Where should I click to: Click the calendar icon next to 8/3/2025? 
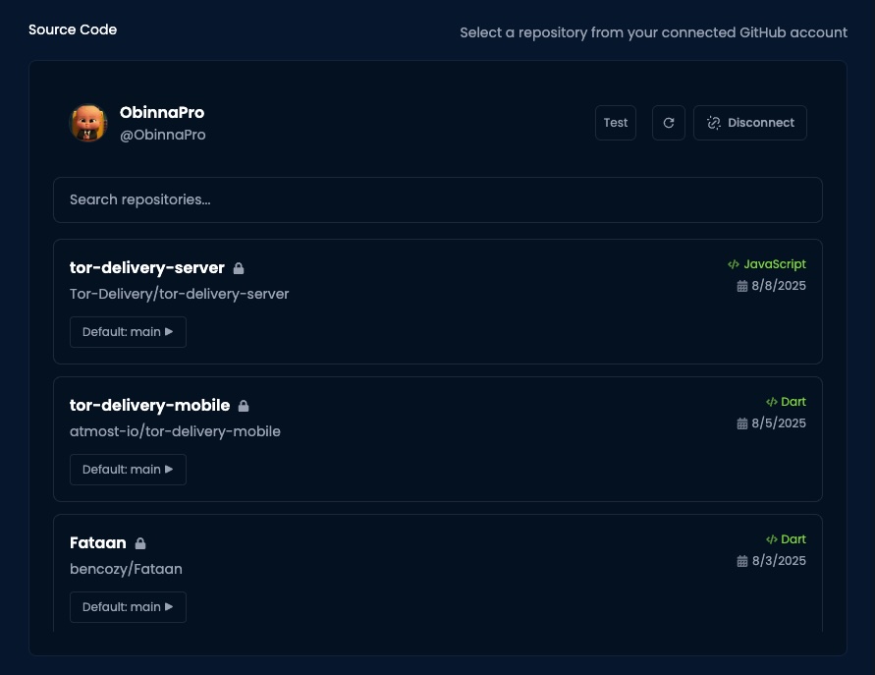pos(742,561)
